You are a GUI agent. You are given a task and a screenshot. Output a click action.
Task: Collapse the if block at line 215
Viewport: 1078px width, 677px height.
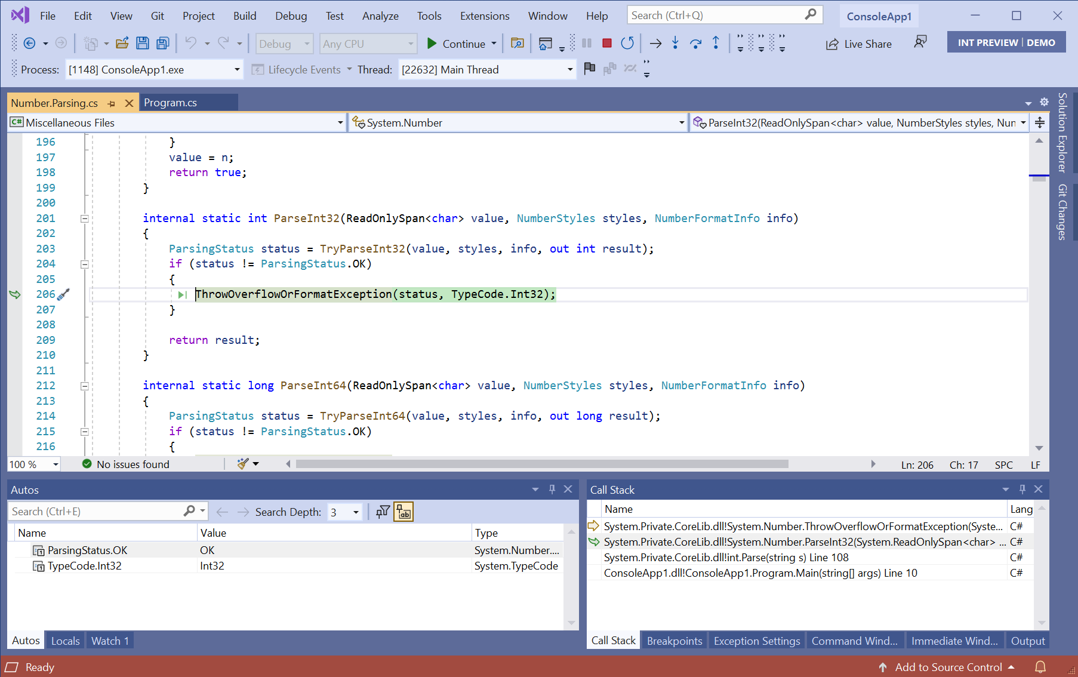coord(85,432)
